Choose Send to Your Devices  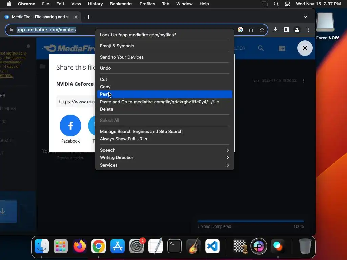(x=165, y=57)
